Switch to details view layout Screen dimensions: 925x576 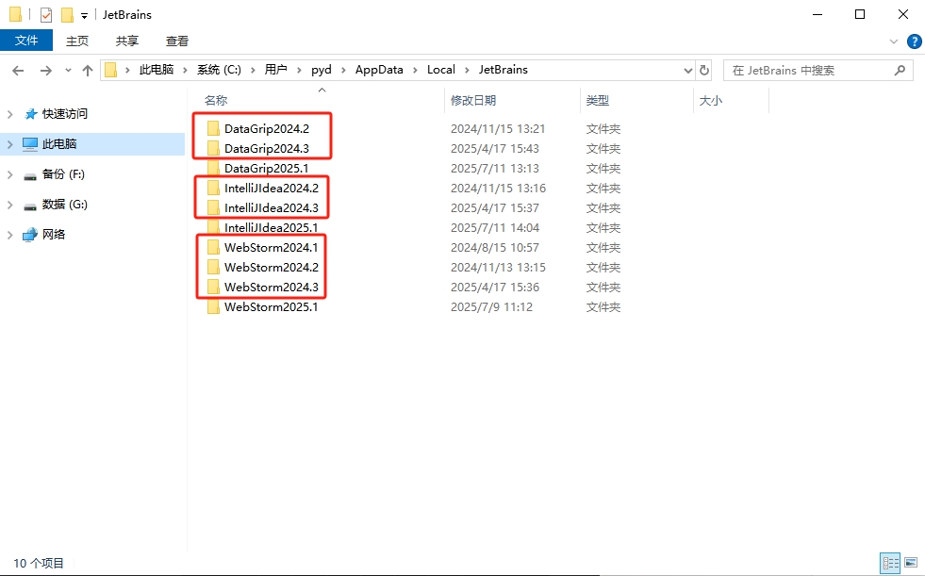[890, 563]
